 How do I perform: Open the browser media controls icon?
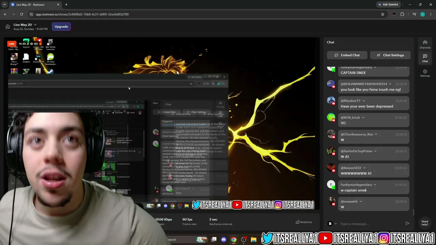(x=414, y=14)
